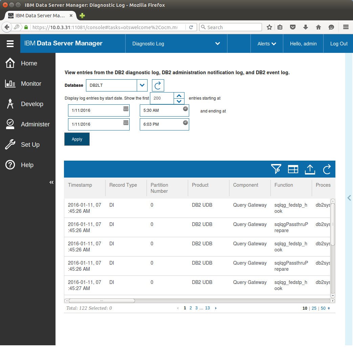Open the 5:30 AM time picker clock
This screenshot has height=348, width=353.
185,109
